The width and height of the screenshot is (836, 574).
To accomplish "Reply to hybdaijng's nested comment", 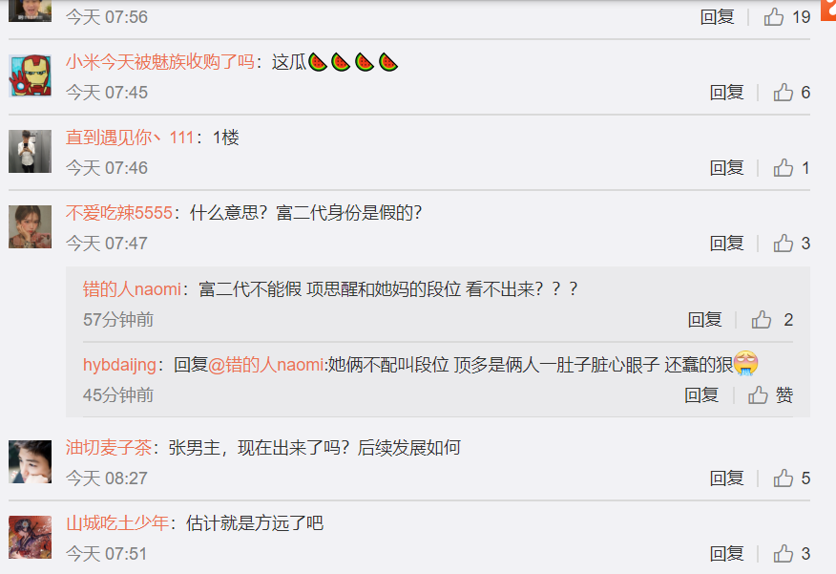I will pyautogui.click(x=701, y=395).
